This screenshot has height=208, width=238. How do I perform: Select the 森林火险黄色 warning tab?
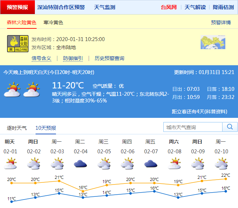(x=21, y=22)
